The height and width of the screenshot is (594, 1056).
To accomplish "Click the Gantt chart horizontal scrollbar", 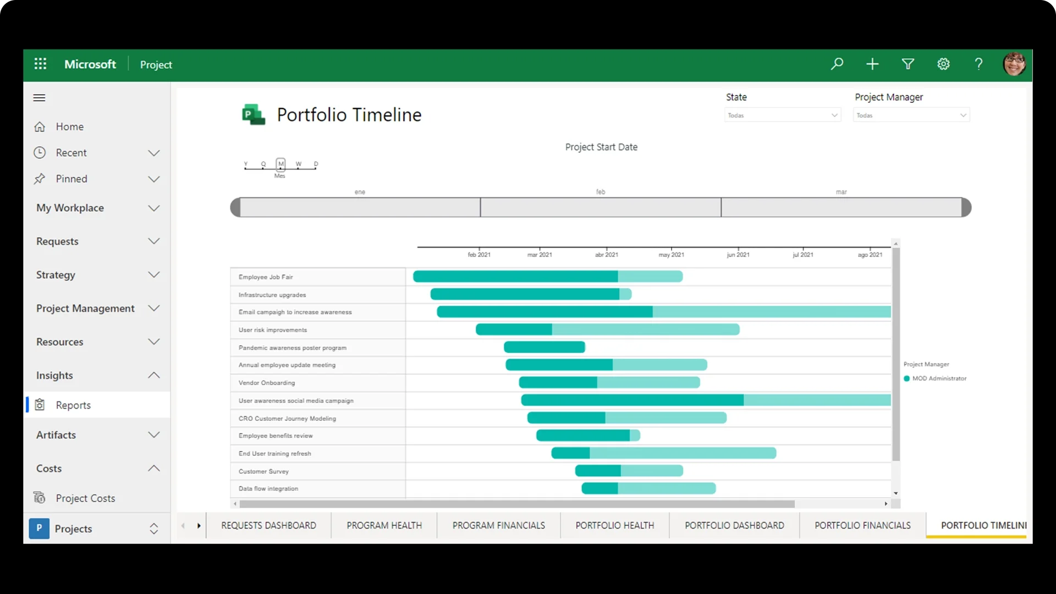I will tap(517, 504).
